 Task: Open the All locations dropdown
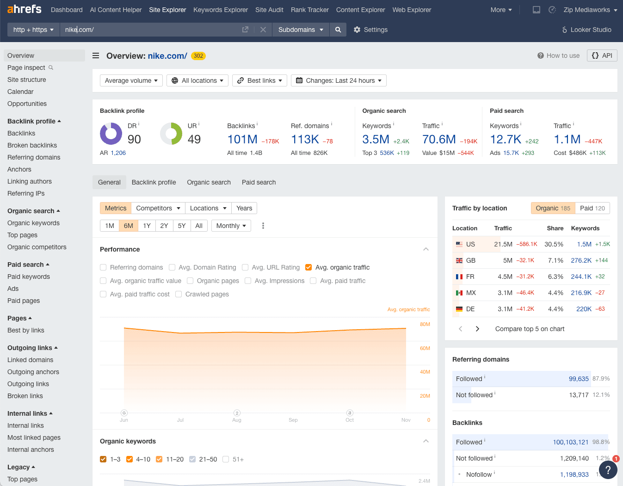[x=197, y=80]
